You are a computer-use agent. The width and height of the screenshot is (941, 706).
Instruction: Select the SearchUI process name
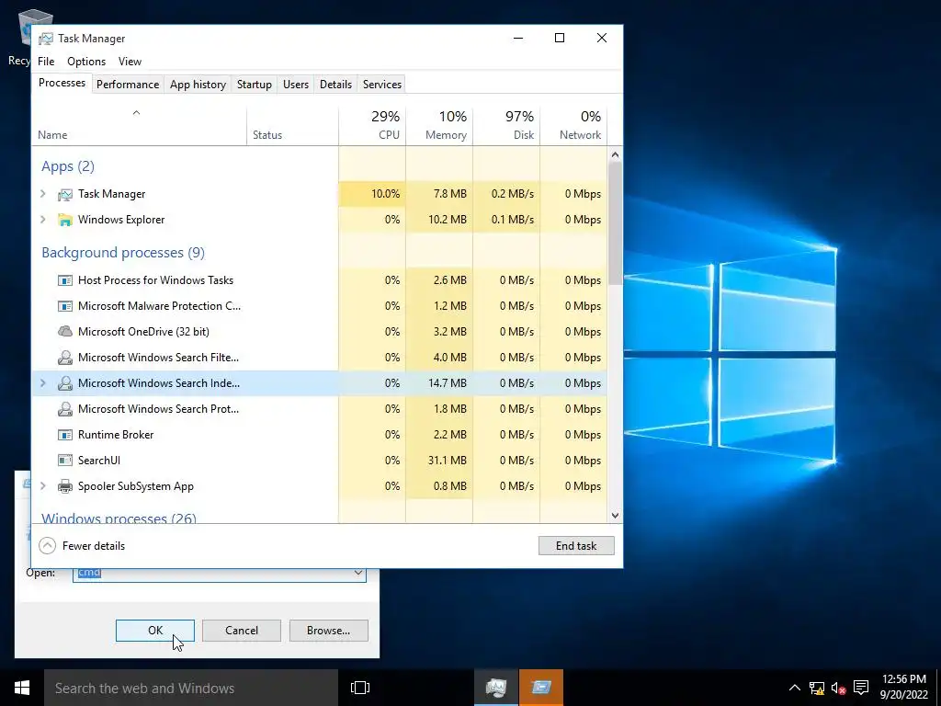click(x=99, y=461)
